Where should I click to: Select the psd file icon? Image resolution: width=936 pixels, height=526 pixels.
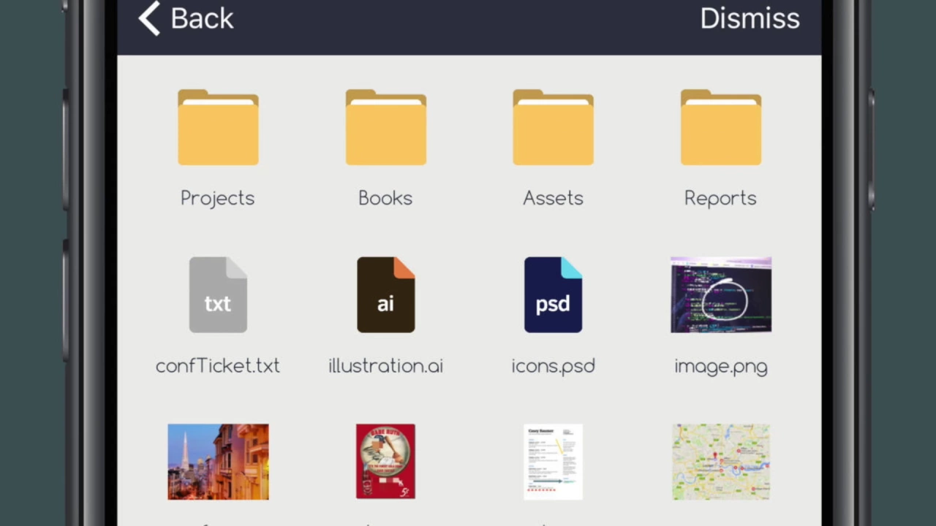pyautogui.click(x=553, y=294)
